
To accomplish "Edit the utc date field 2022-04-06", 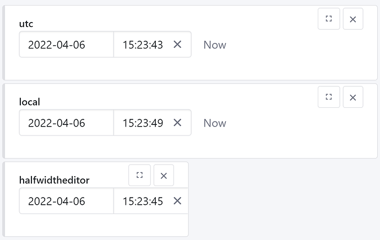I will pyautogui.click(x=67, y=45).
